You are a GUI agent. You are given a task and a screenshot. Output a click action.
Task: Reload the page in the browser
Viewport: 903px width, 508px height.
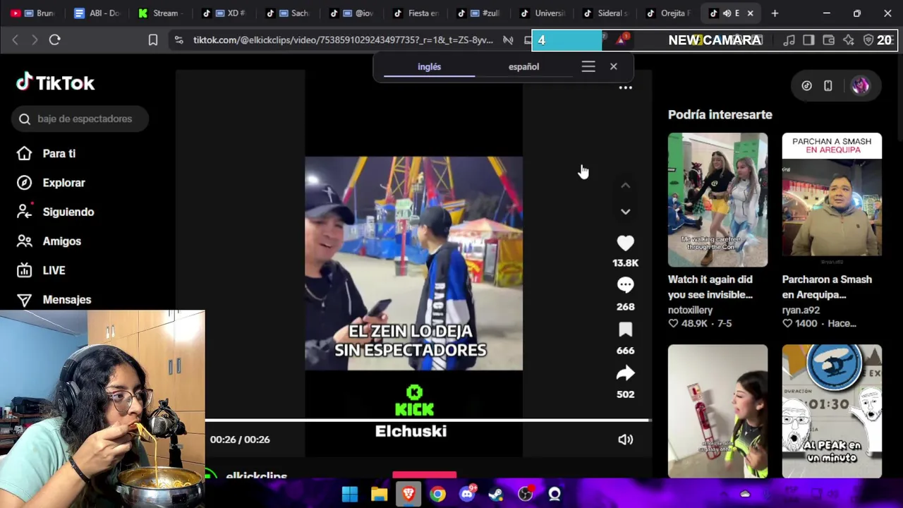54,40
